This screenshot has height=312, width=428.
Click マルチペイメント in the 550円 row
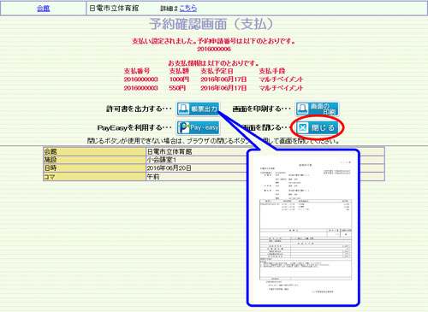click(281, 88)
